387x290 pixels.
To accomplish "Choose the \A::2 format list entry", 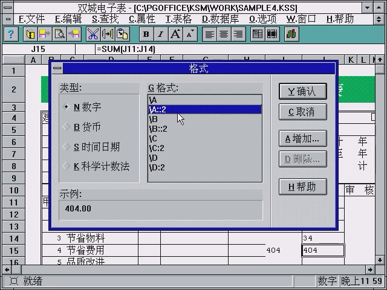I will (205, 109).
